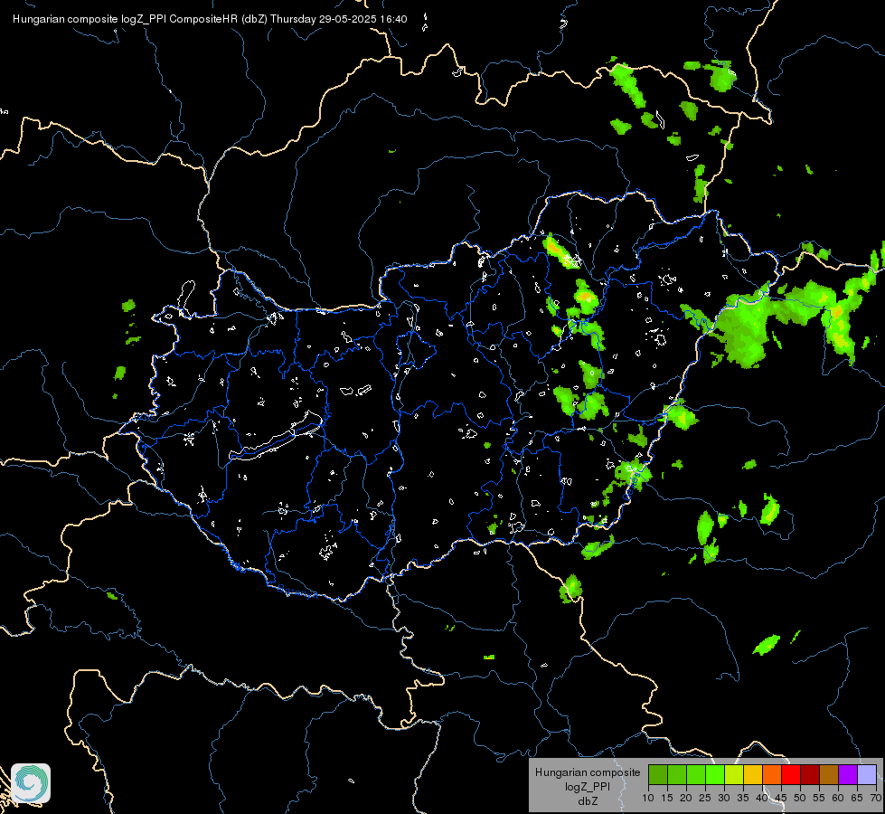Select the brown 55–60 dBZ legend swatch
Screen dimensions: 885x814
829,774
